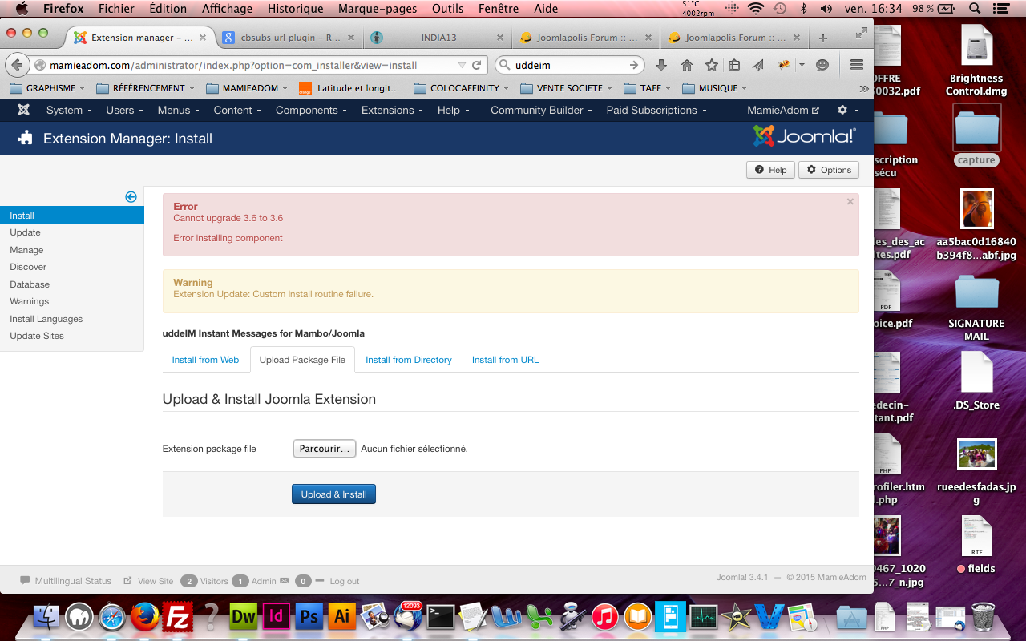
Task: Open the RÉFÉRENCEMENT bookmarks folder
Action: [146, 88]
